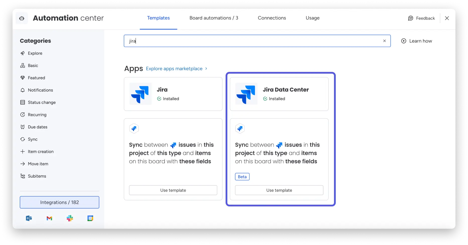468x245 pixels.
Task: Select the Sync category
Action: (33, 139)
